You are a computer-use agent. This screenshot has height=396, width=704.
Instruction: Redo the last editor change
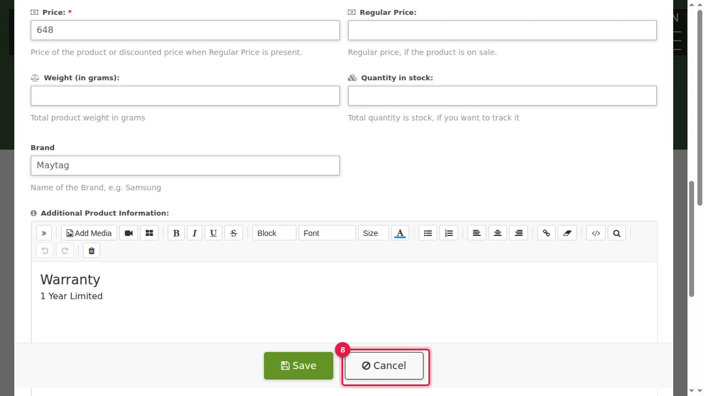coord(65,251)
